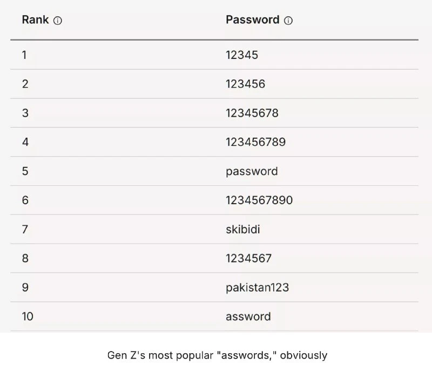Click the Gen Z asswords caption text

[216, 355]
